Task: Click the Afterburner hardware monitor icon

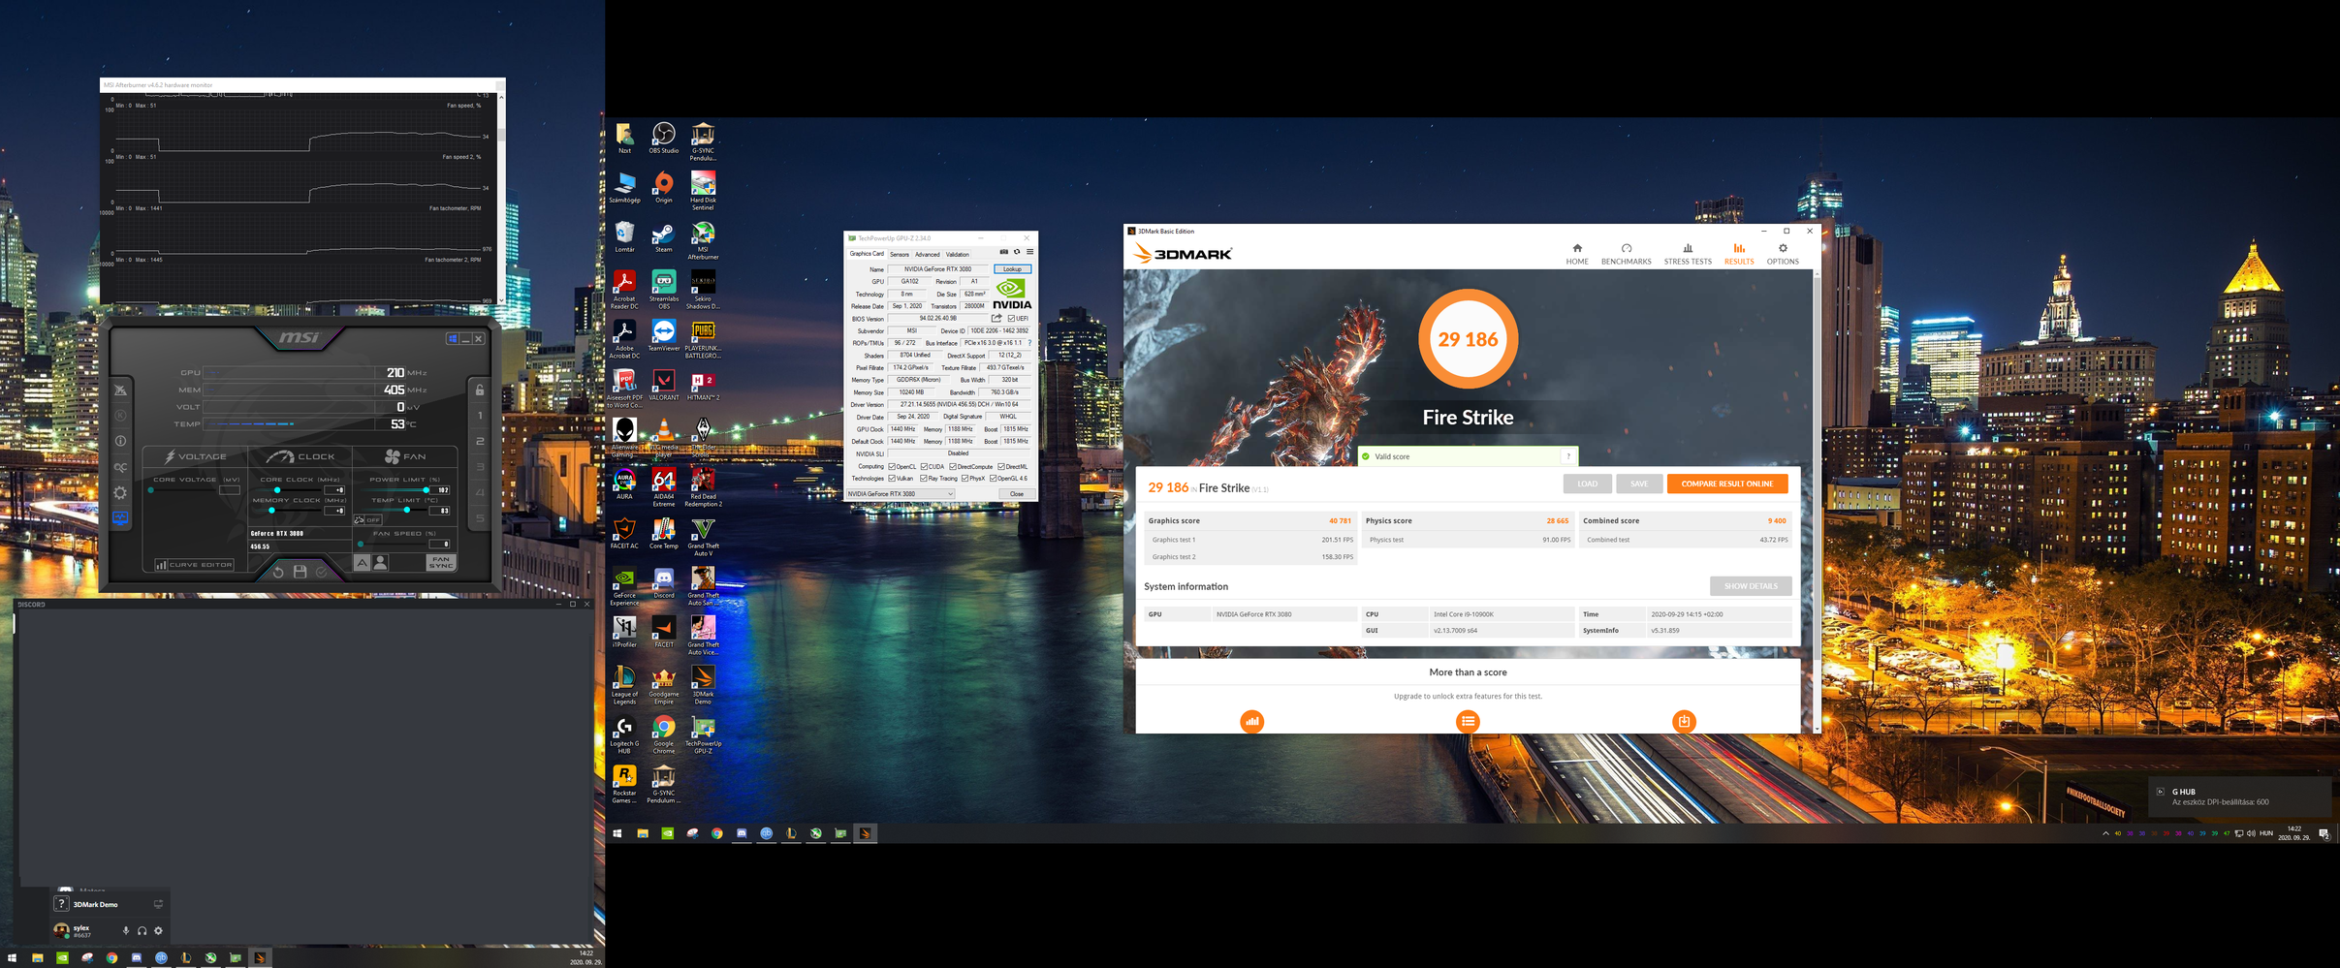Action: pyautogui.click(x=120, y=518)
